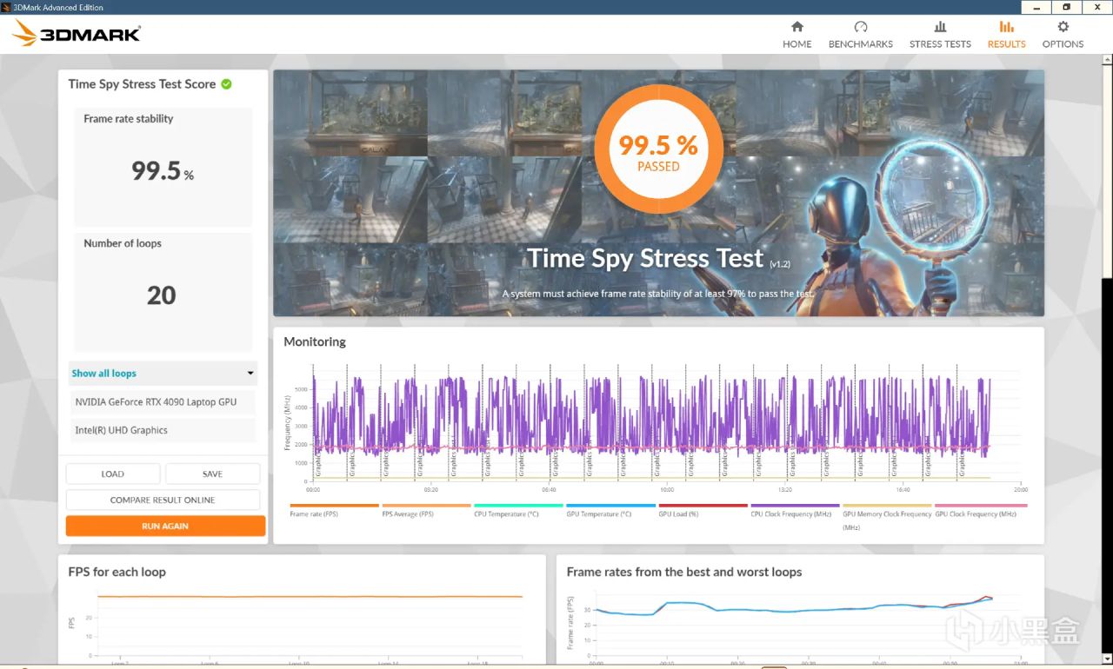Viewport: 1113px width, 669px height.
Task: Start the test again with RUN AGAIN
Action: (x=165, y=526)
